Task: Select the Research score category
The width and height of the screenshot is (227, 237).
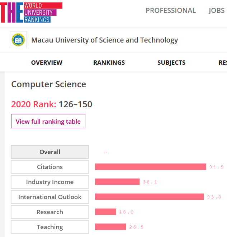Action: point(50,212)
